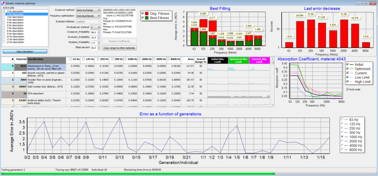Click the Specification column header

coord(46,60)
